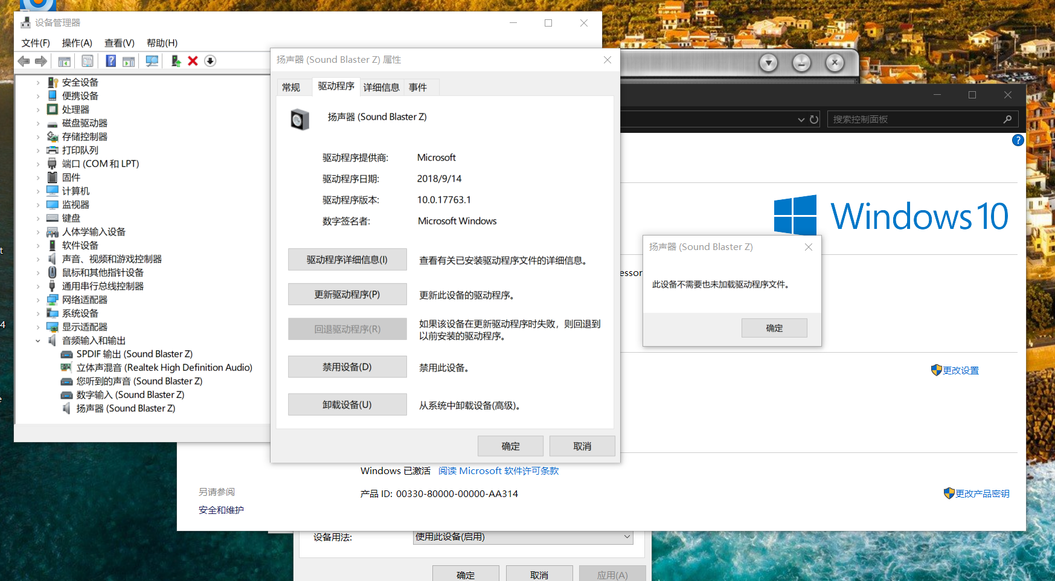The image size is (1055, 581).
Task: Click the speaker icon in the properties dialog
Action: pyautogui.click(x=300, y=120)
